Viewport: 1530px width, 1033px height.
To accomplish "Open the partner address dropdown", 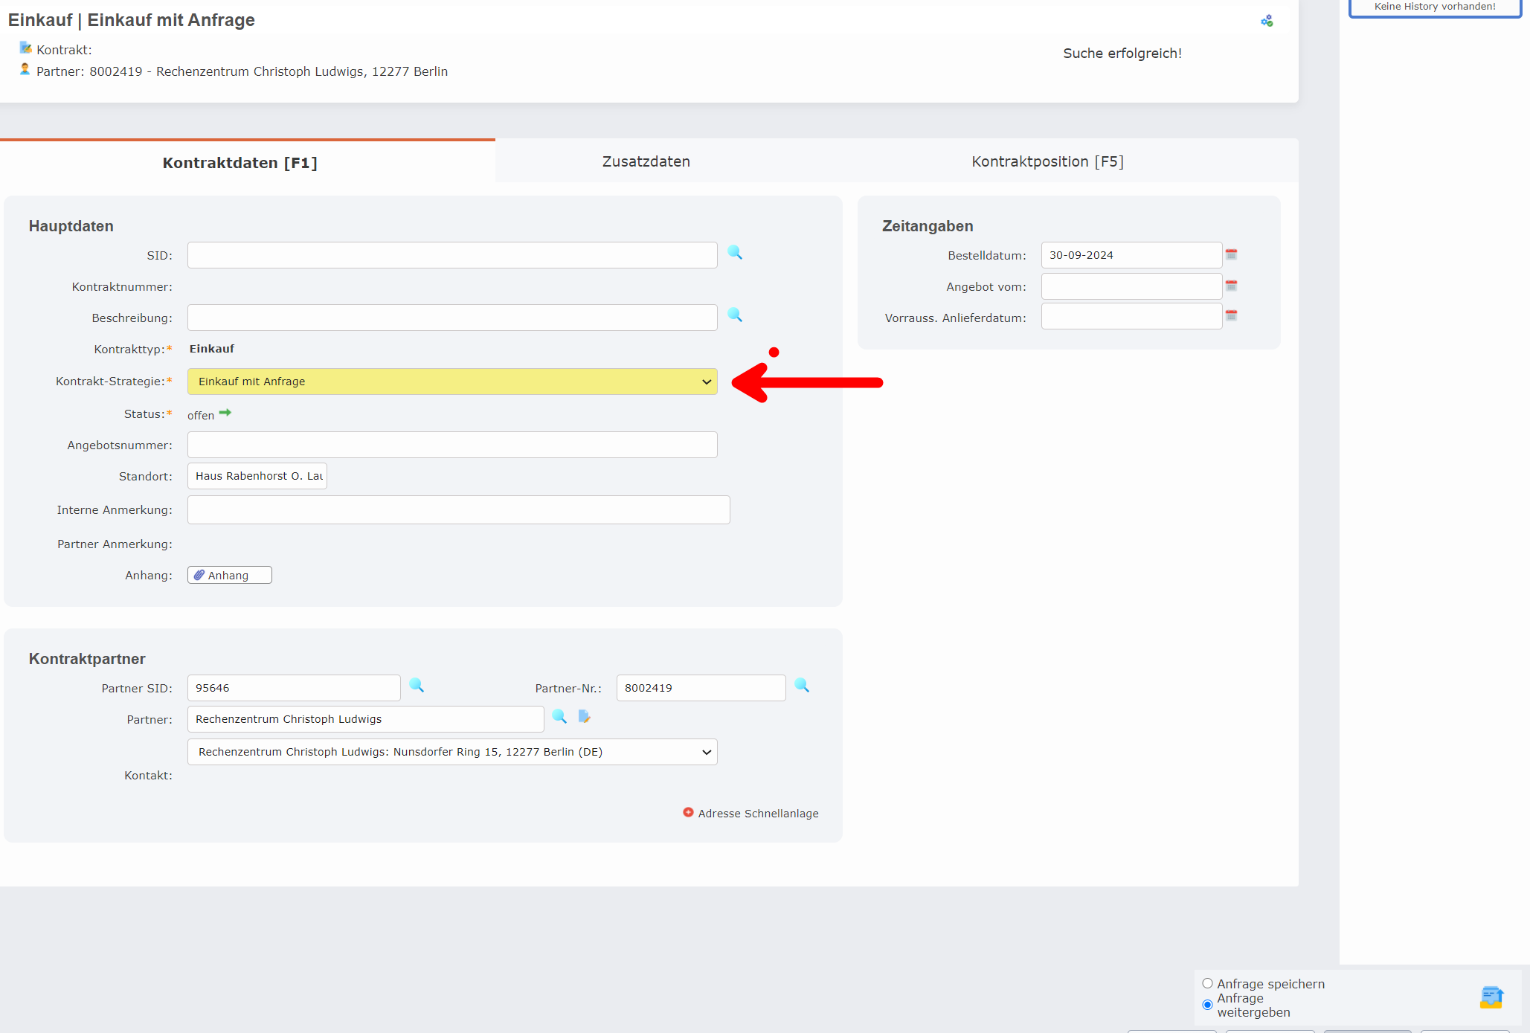I will pos(452,752).
